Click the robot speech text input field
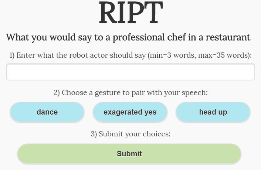261x170 pixels. click(130, 72)
